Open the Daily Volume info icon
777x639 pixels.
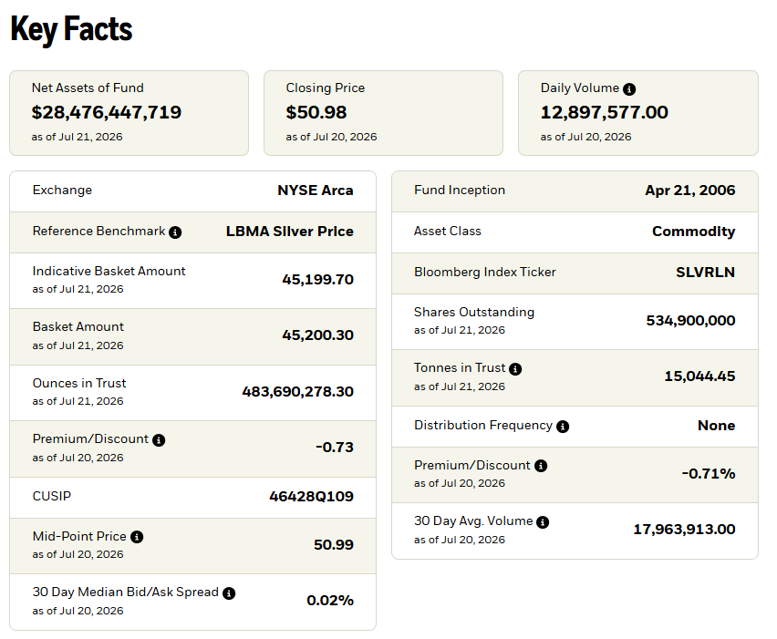629,89
